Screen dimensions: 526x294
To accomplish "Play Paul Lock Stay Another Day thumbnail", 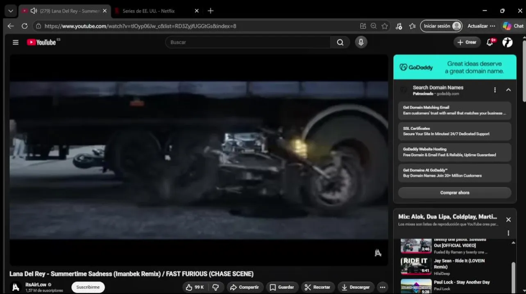I will tap(416, 287).
